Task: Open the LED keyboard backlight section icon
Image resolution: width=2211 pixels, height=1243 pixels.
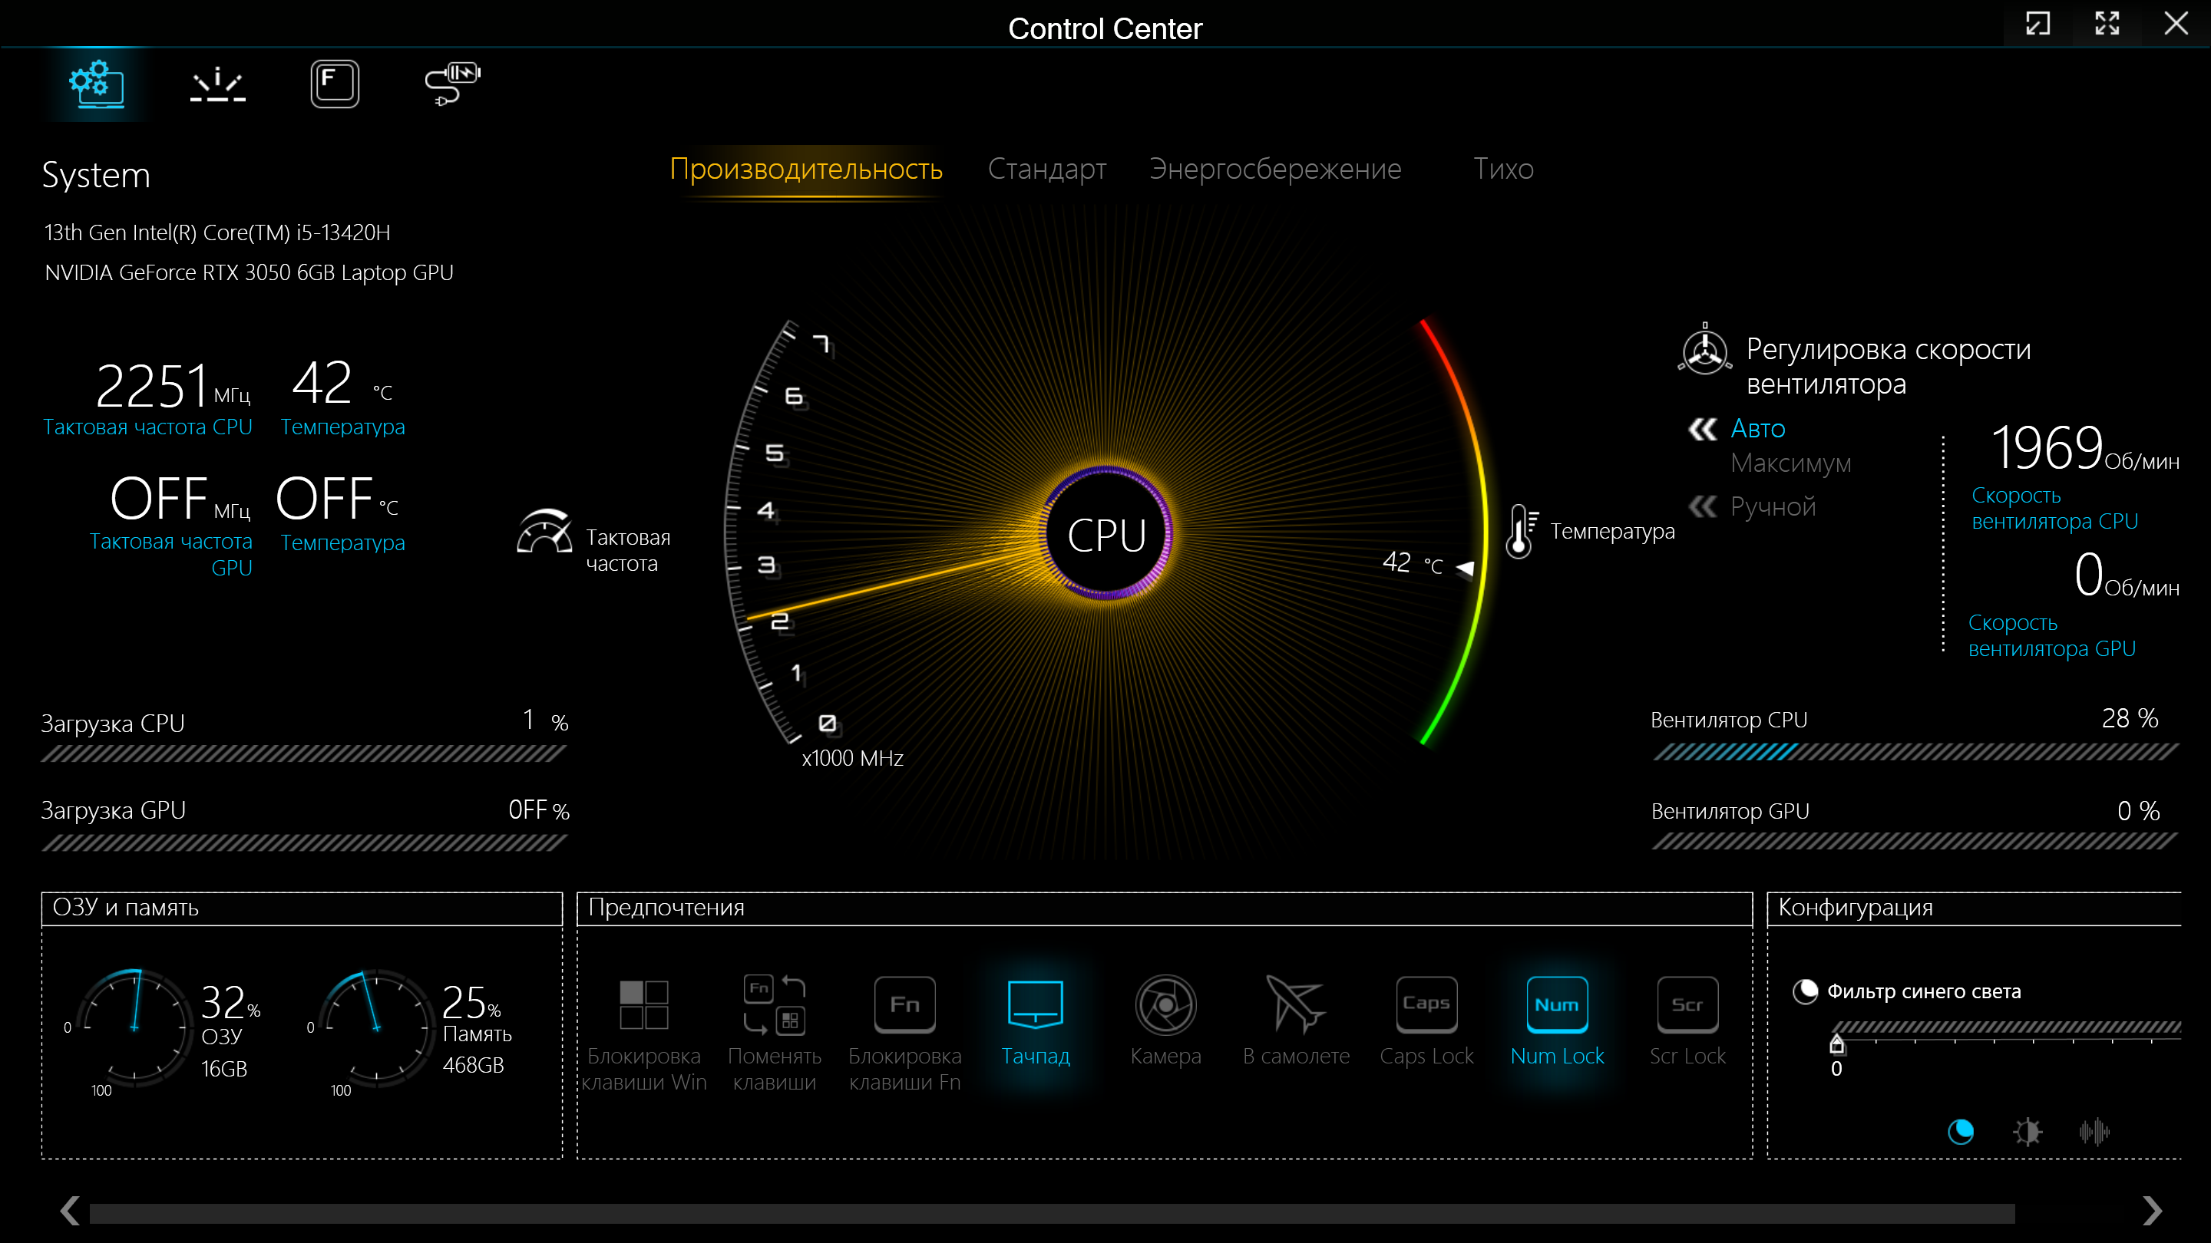Action: tap(217, 84)
